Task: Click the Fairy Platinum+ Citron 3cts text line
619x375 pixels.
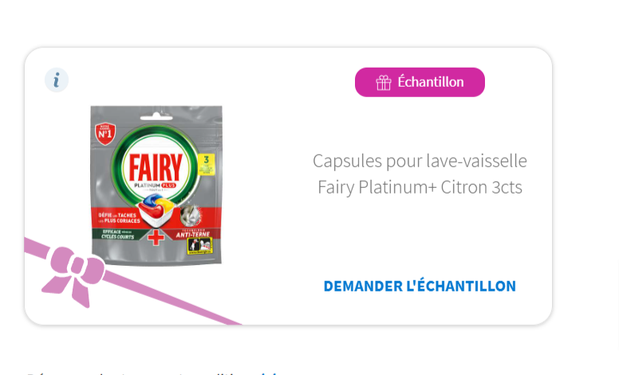Action: click(x=420, y=187)
